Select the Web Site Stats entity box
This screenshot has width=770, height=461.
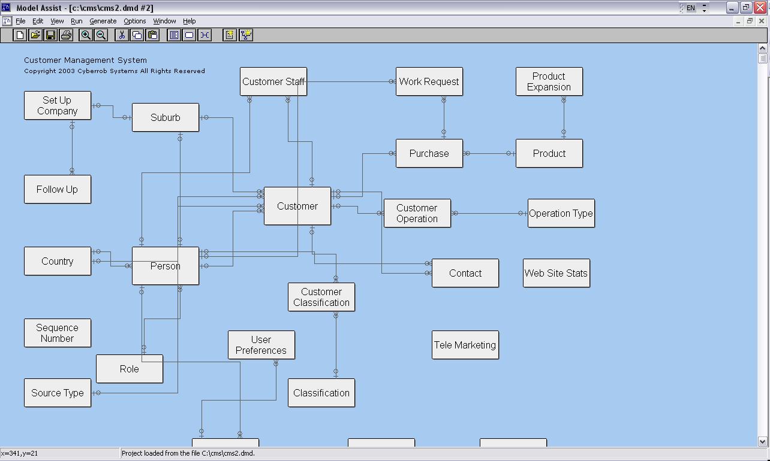click(556, 273)
